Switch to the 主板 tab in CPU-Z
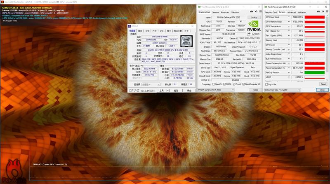The width and height of the screenshot is (330, 184). click(x=147, y=31)
